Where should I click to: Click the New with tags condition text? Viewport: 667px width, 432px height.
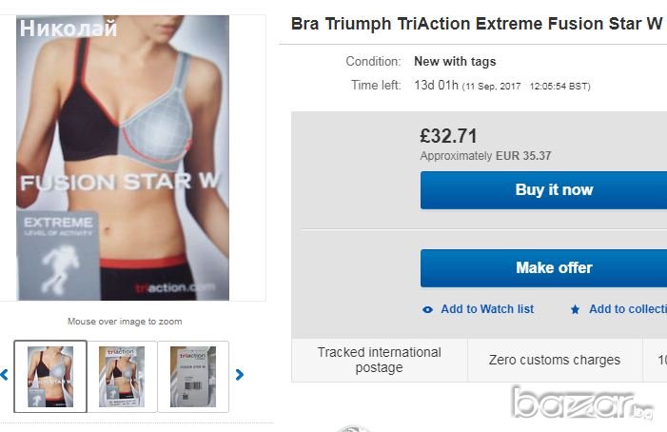click(x=455, y=62)
